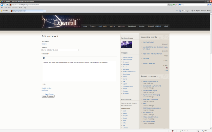
Task: Open the recent pages dropdown arrow
Action: [7, 5]
